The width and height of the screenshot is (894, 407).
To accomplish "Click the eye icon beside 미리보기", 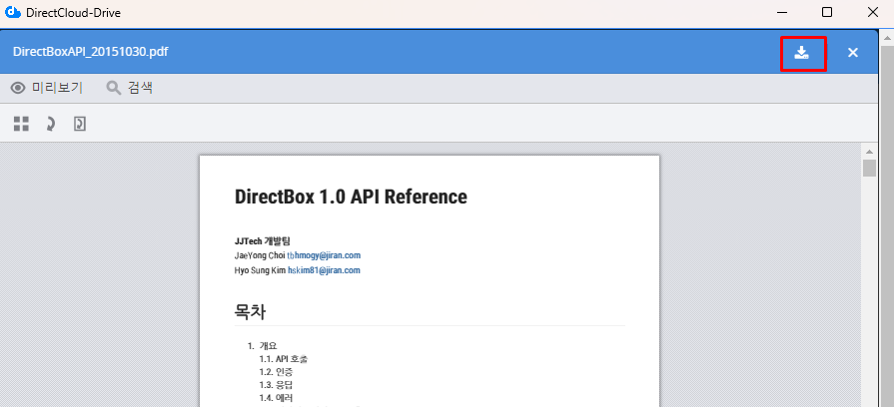I will (x=17, y=88).
